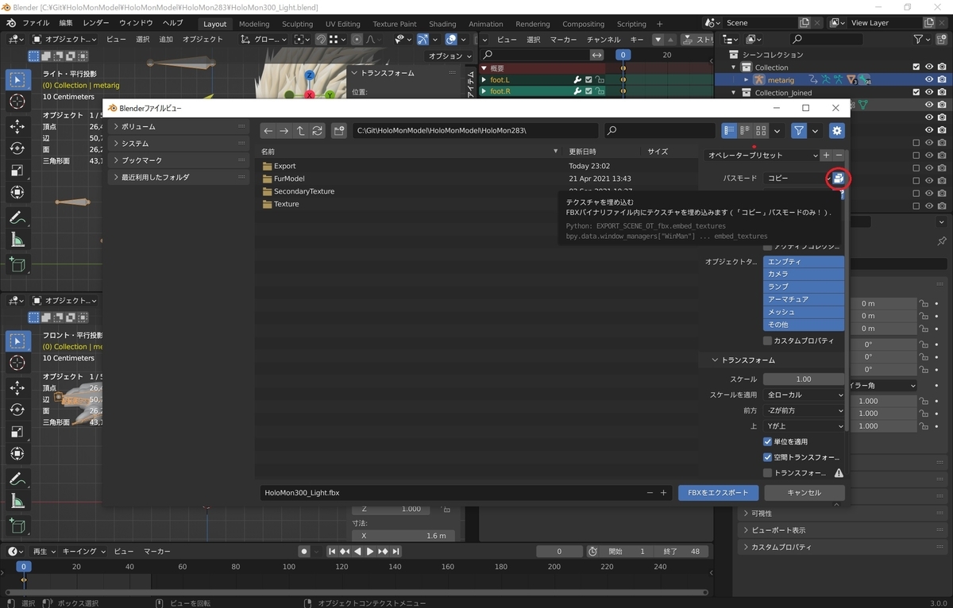Image resolution: width=953 pixels, height=608 pixels.
Task: Create a new directory in file view
Action: 339,131
